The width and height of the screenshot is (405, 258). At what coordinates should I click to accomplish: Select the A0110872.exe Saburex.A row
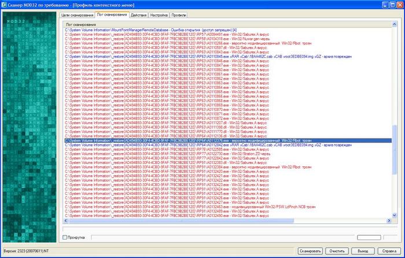228,118
